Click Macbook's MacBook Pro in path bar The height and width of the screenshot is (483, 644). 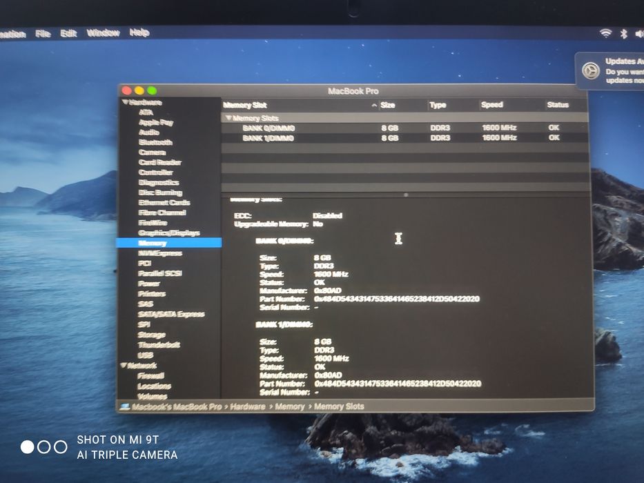click(177, 406)
